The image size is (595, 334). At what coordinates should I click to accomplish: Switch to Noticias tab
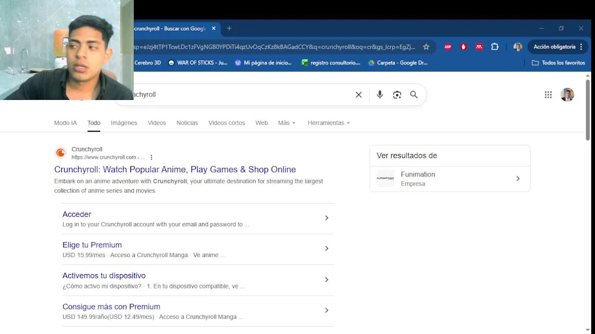(187, 123)
